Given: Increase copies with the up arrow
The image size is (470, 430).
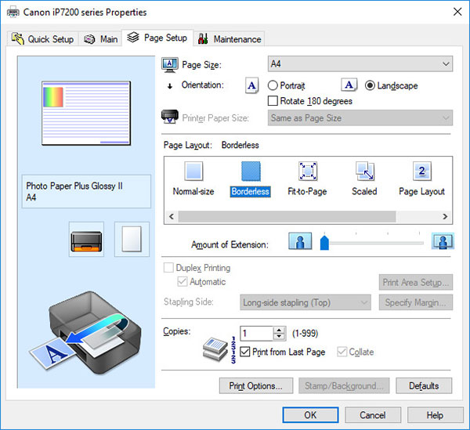Looking at the screenshot, I should pos(280,330).
